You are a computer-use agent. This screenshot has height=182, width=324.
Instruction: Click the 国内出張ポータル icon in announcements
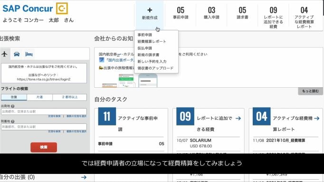[102, 60]
